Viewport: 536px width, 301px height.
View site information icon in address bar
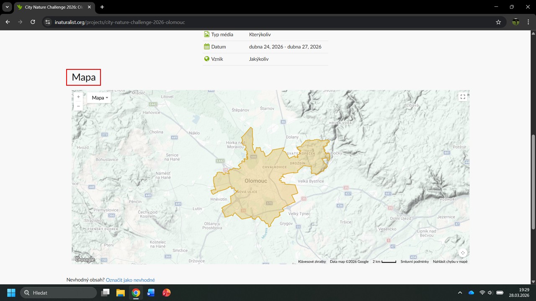tap(48, 22)
